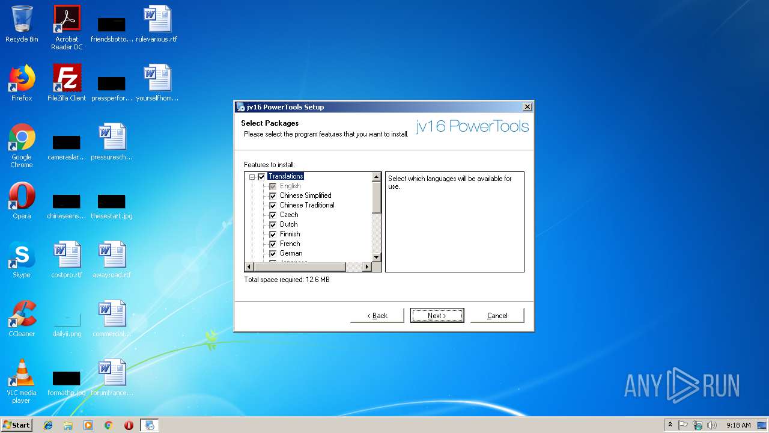Viewport: 769px width, 433px height.
Task: Click features list scroll down arrow
Action: point(377,257)
